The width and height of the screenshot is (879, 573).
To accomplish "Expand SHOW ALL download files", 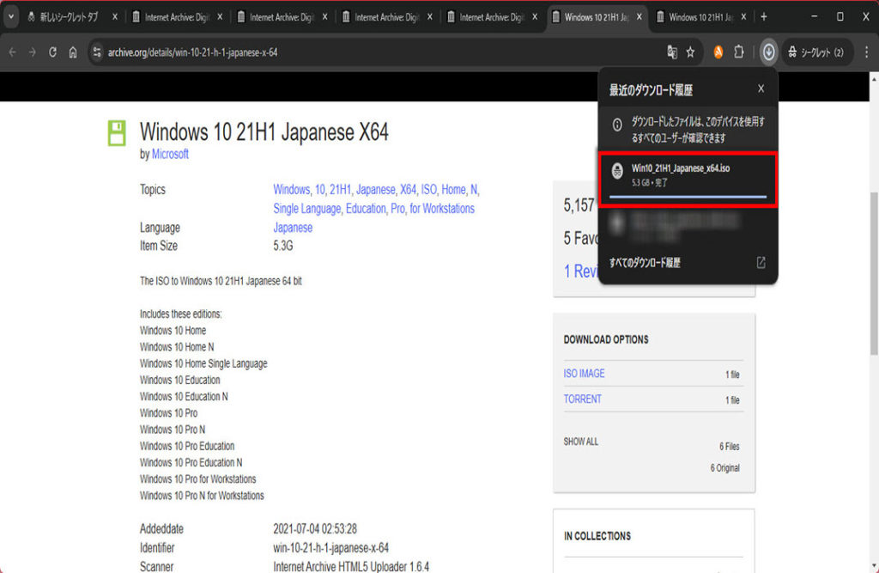I will click(x=581, y=442).
